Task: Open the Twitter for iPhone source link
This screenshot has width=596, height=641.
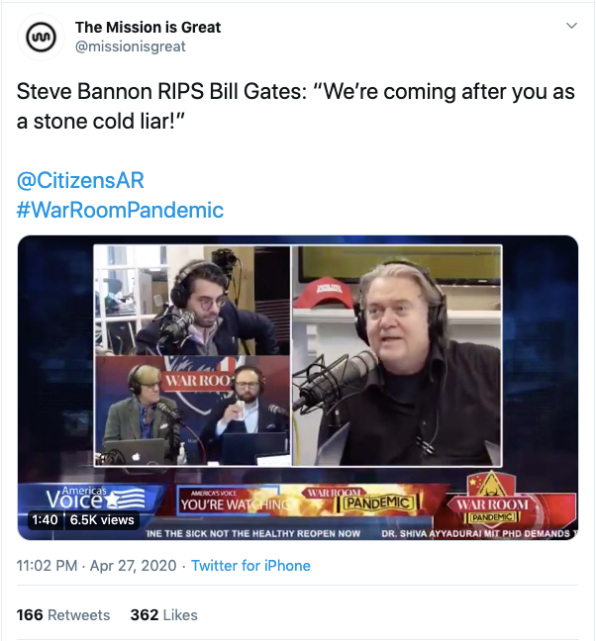Action: click(x=250, y=566)
